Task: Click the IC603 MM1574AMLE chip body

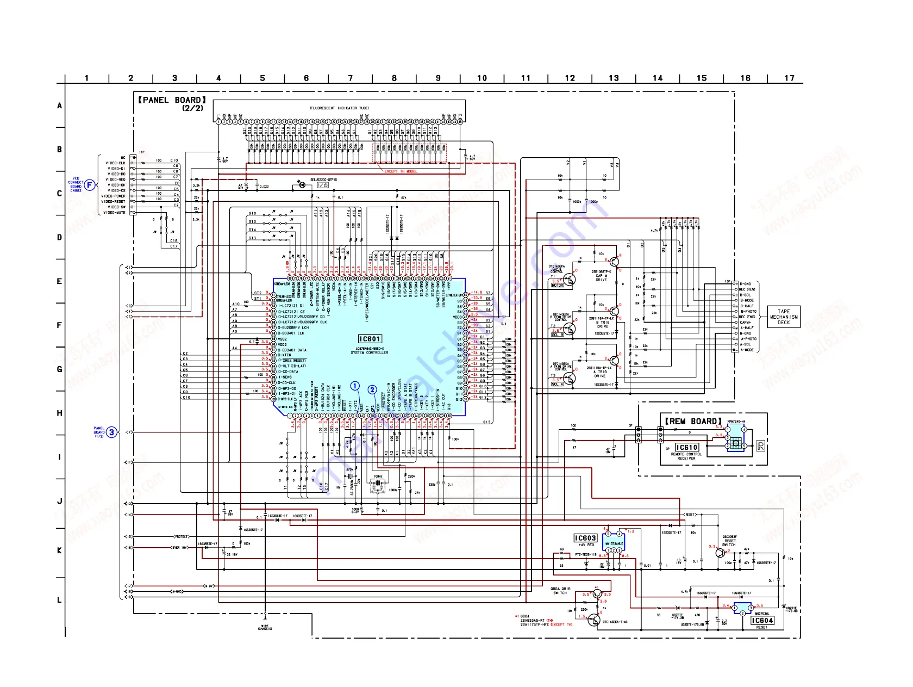Action: [615, 542]
